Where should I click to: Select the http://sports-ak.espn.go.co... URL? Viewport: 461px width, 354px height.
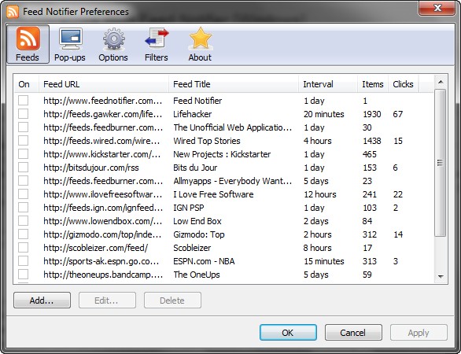click(101, 261)
